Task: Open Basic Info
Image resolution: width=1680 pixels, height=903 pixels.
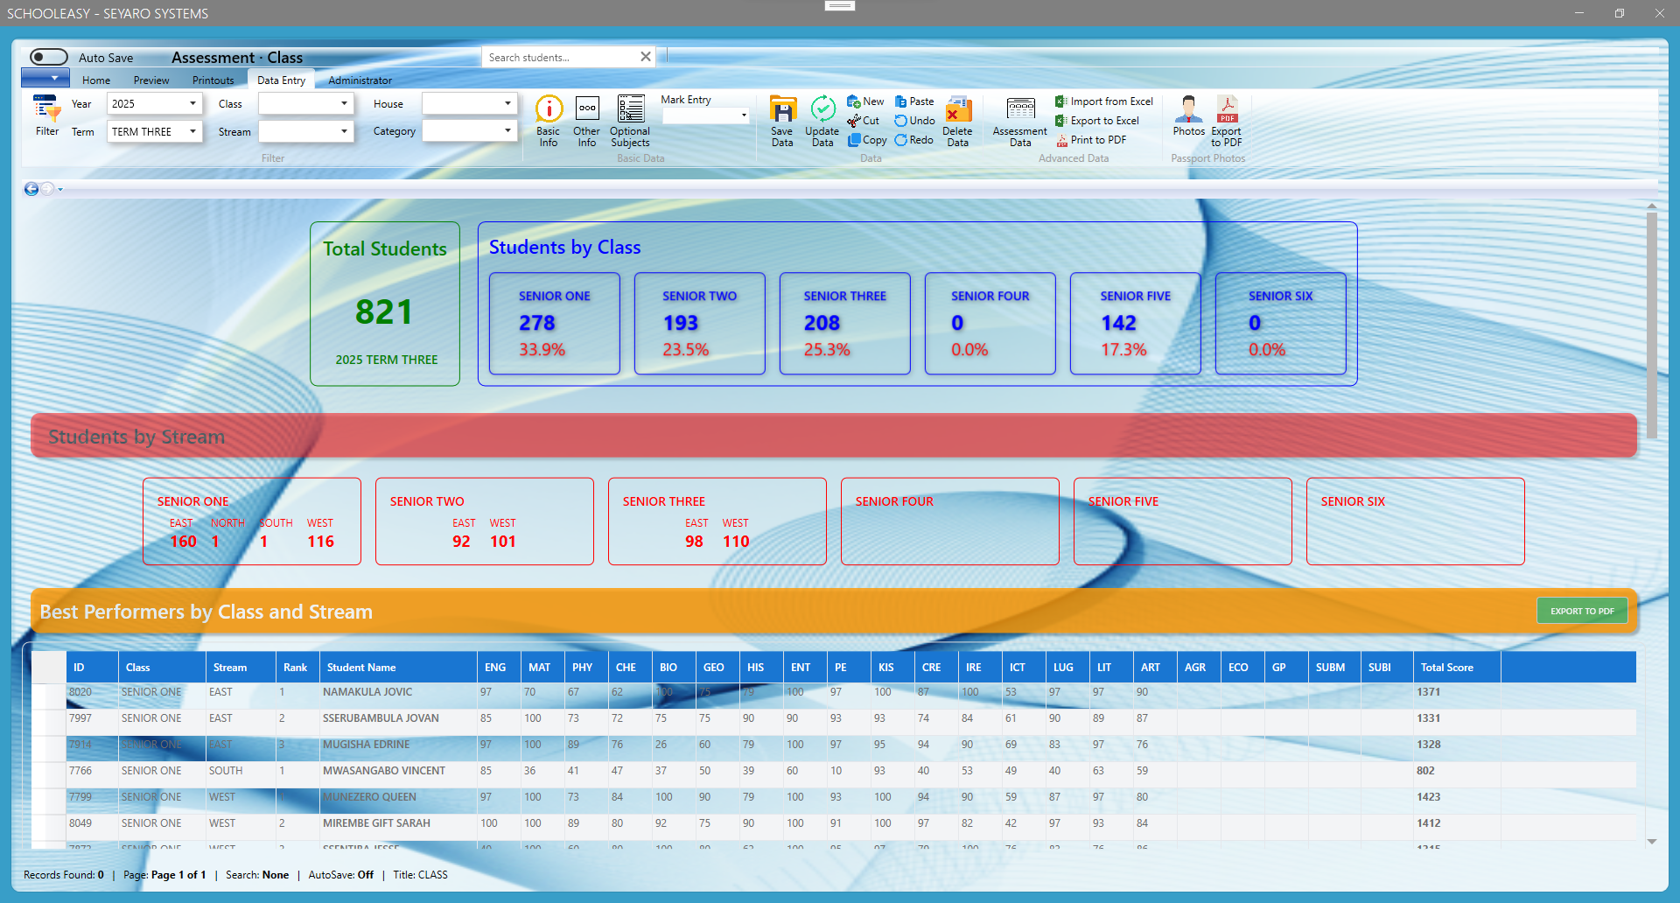Action: pos(549,120)
